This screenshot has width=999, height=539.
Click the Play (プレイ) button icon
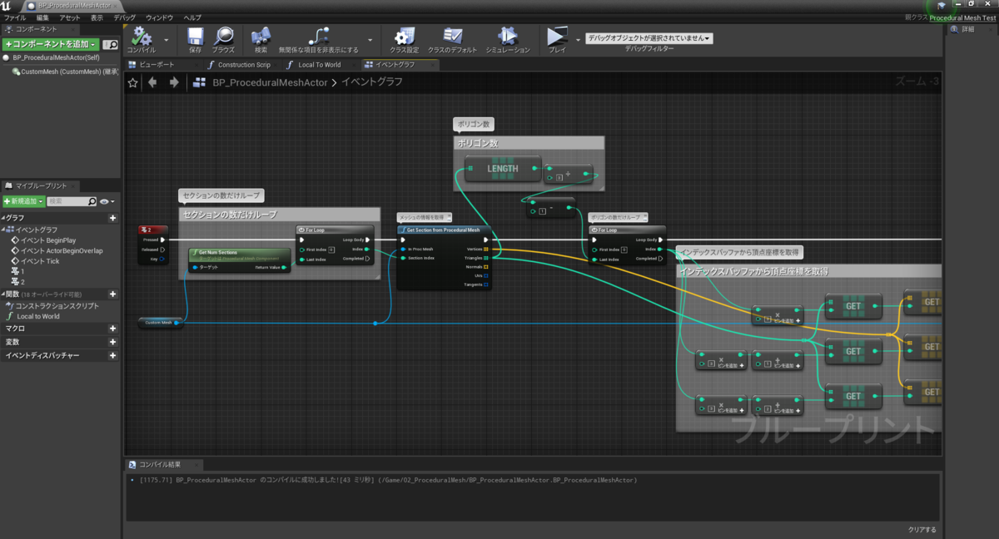tap(556, 37)
